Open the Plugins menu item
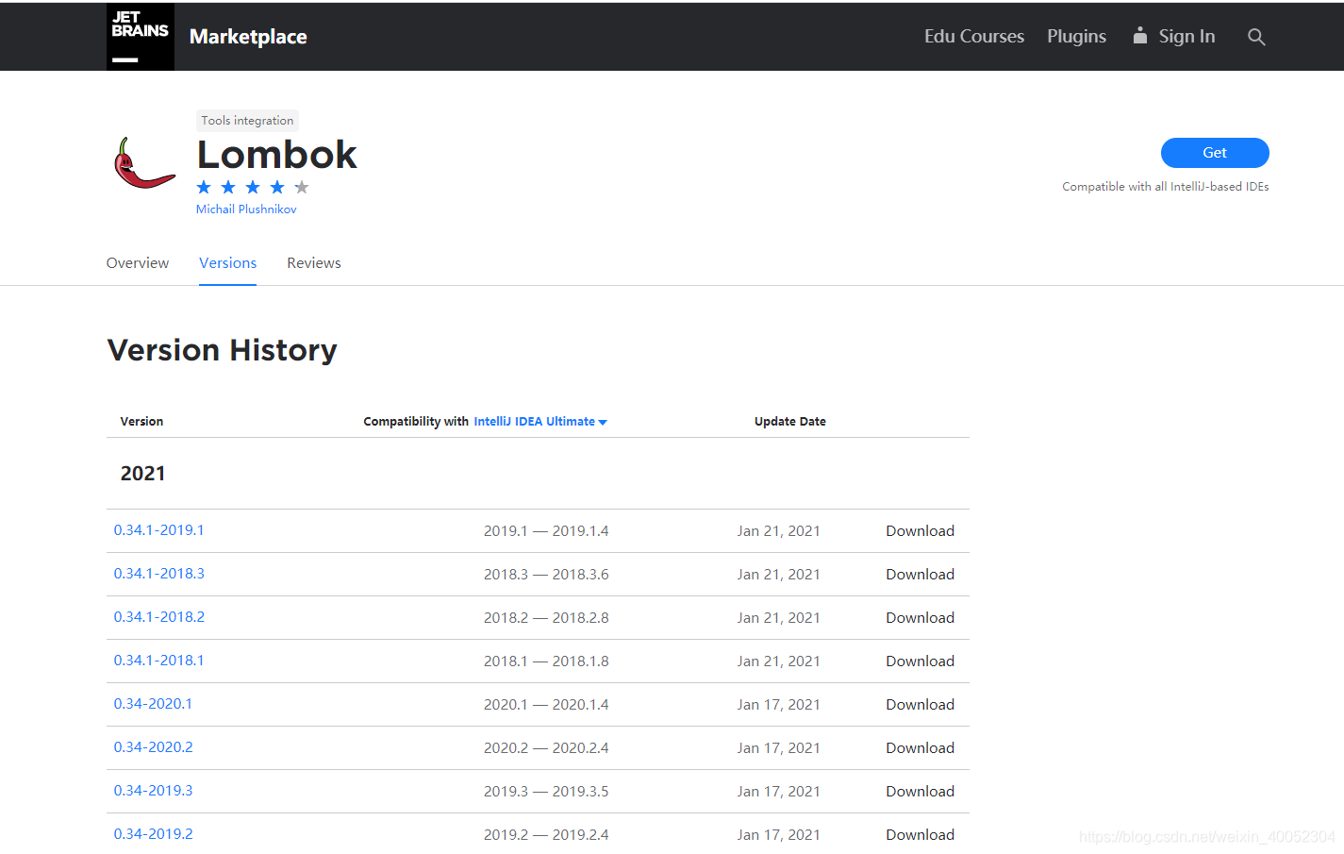Viewport: 1344px width, 854px height. 1076,36
